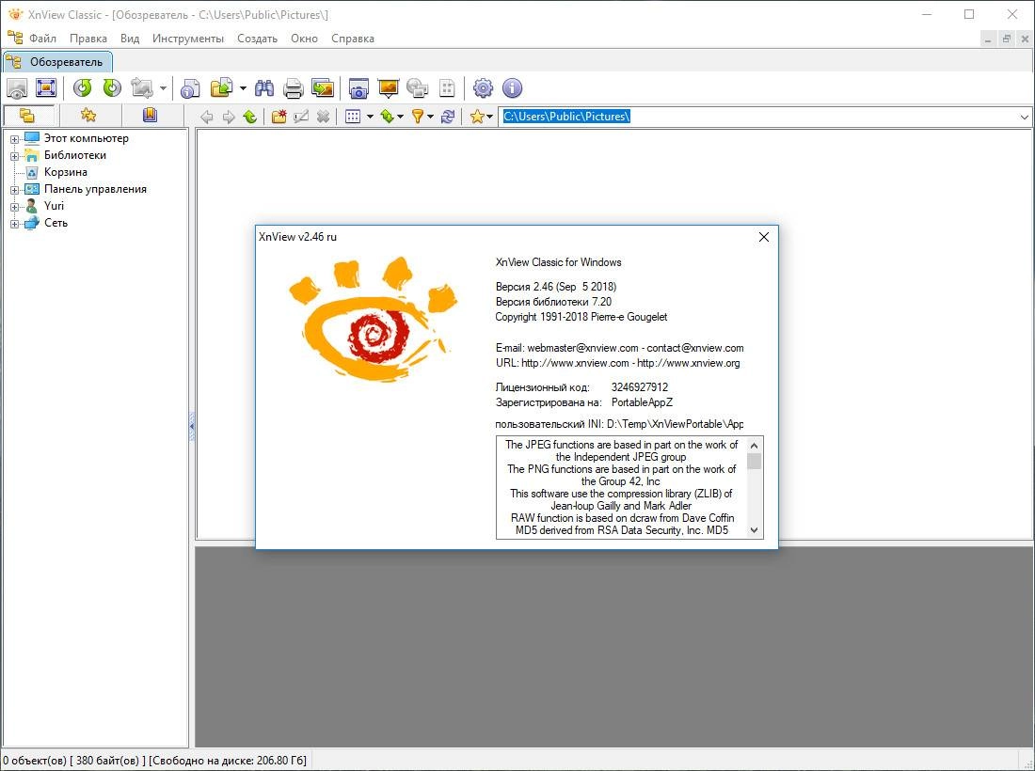The height and width of the screenshot is (771, 1035).
Task: Close the XnView v2.46 ru dialog
Action: (x=764, y=237)
